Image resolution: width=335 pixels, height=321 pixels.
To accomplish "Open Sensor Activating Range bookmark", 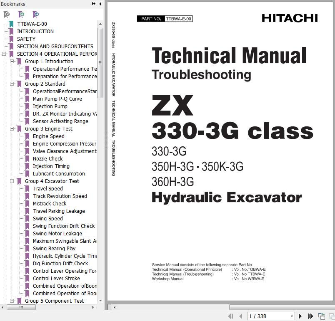I will point(60,121).
